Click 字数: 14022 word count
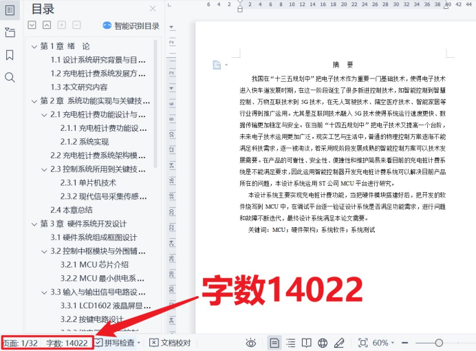Screen dimensions: 476x351 coord(67,343)
